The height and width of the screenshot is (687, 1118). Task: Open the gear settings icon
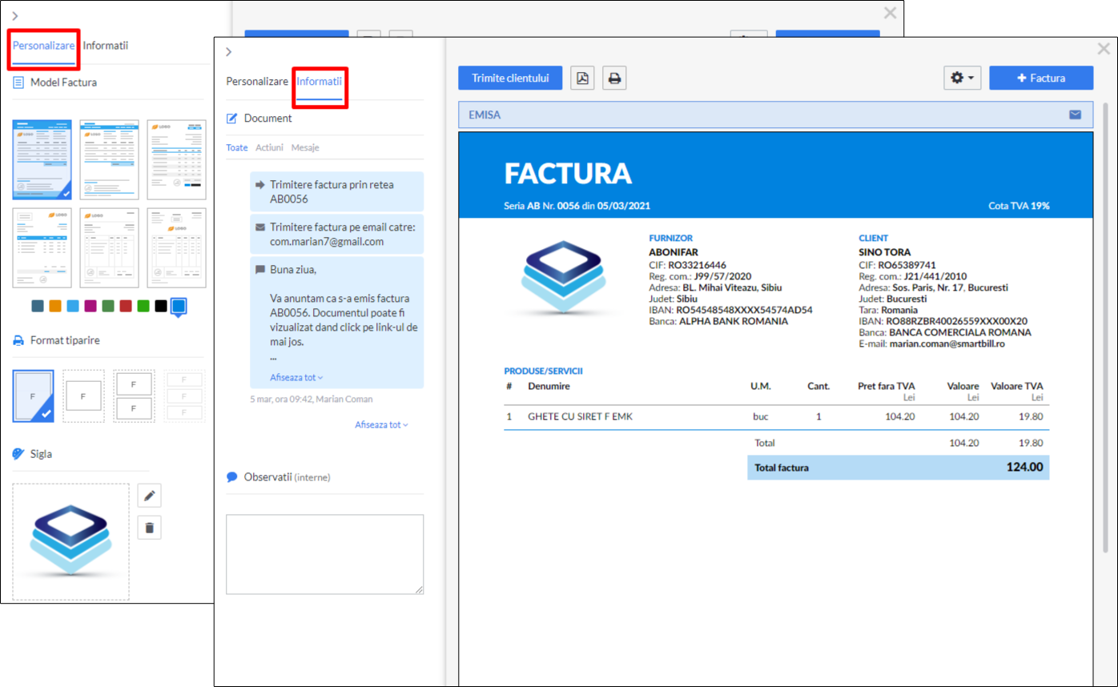pos(958,78)
